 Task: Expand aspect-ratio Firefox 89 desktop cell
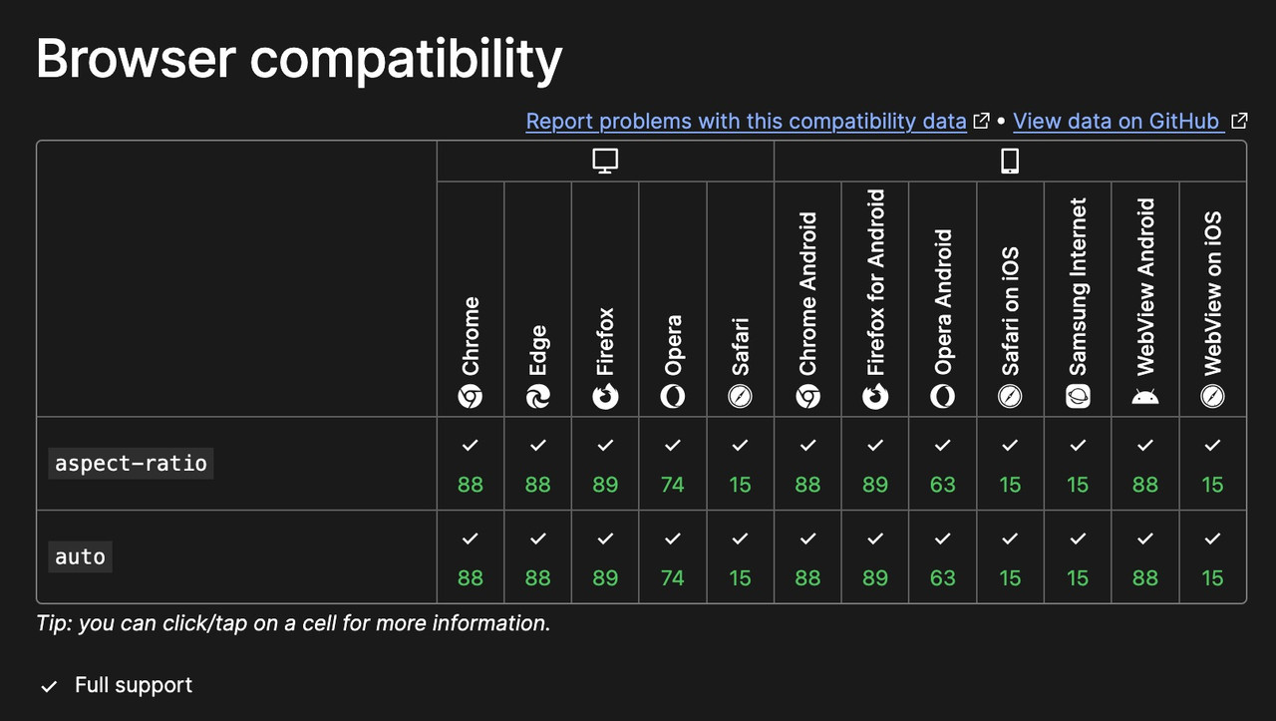[x=605, y=464]
